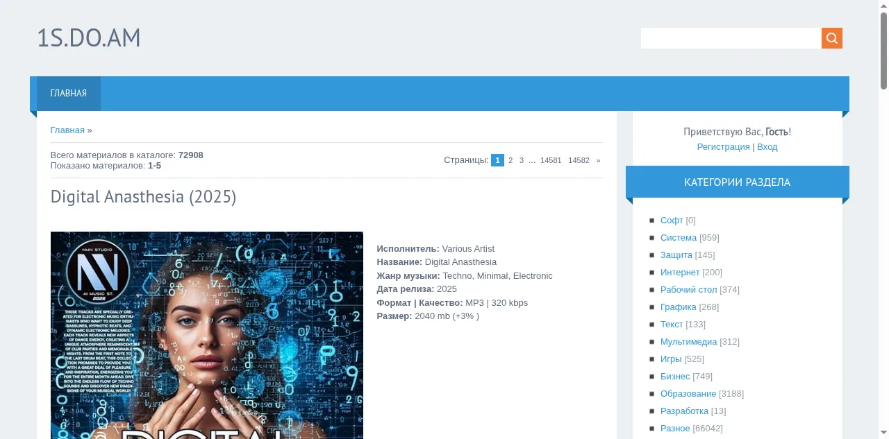Open the Вход login link

tap(767, 147)
